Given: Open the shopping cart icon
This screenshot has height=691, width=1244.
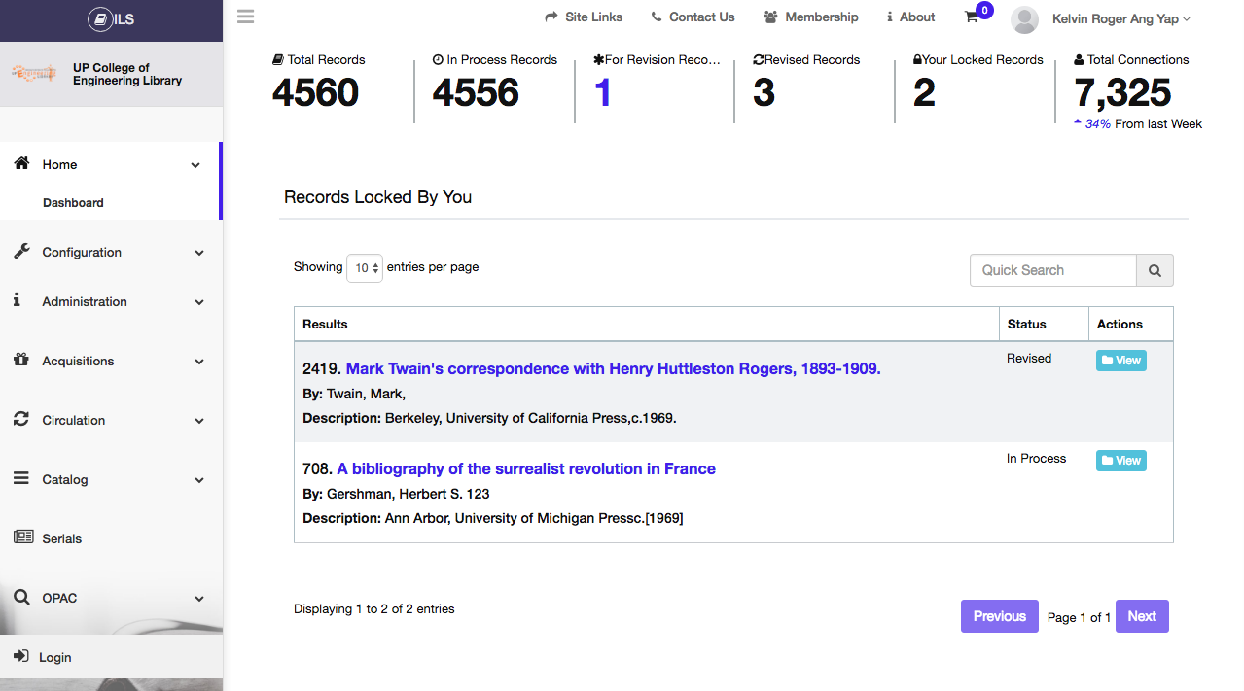Looking at the screenshot, I should pyautogui.click(x=972, y=17).
